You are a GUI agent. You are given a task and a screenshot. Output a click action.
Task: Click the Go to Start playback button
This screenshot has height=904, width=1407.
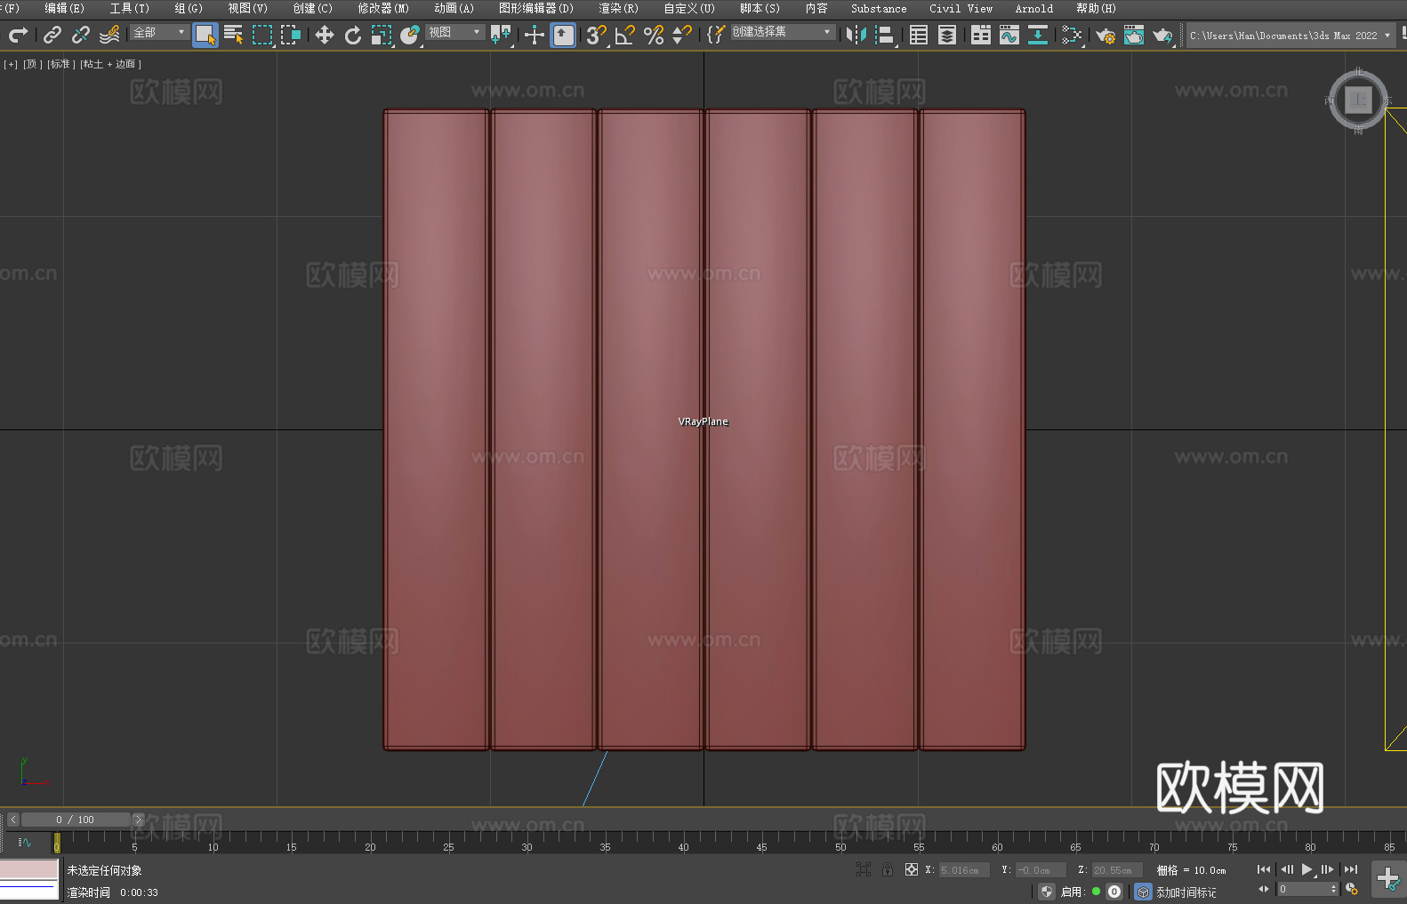tap(1263, 869)
